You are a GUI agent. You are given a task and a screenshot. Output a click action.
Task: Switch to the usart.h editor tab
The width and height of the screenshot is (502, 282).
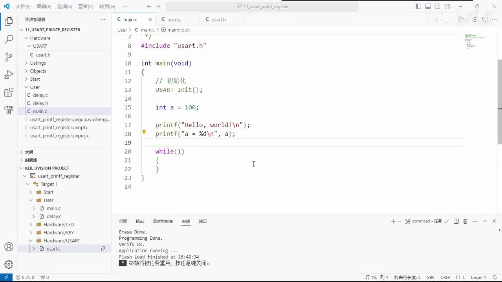click(x=218, y=20)
